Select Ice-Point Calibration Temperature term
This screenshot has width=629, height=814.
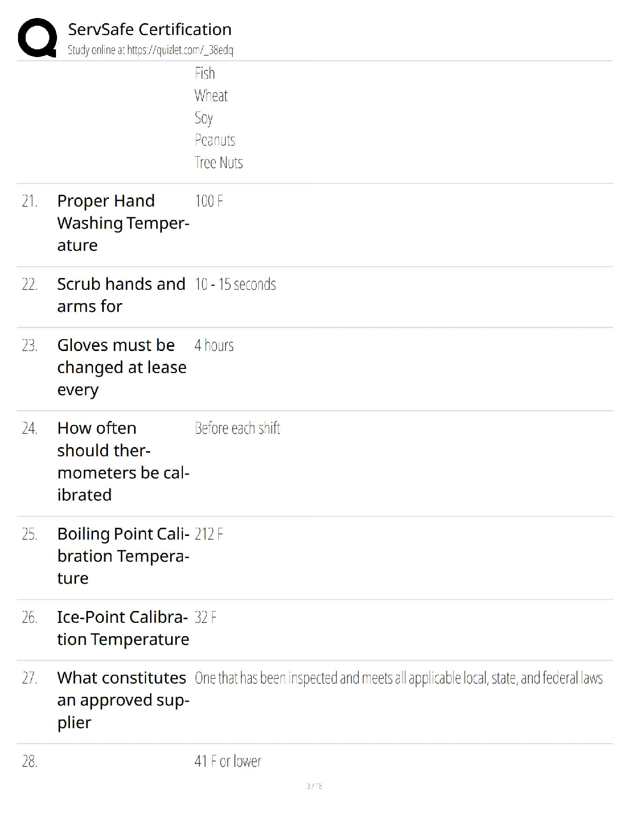coord(123,628)
